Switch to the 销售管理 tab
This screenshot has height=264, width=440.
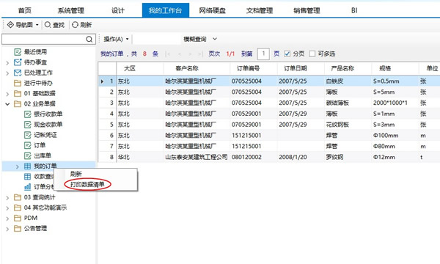(307, 11)
